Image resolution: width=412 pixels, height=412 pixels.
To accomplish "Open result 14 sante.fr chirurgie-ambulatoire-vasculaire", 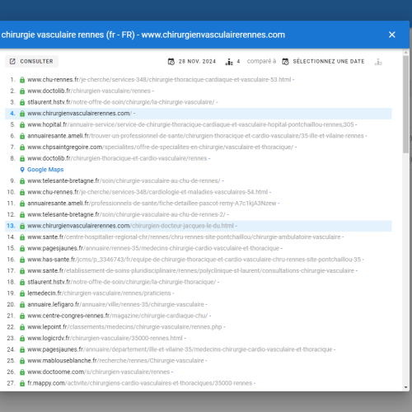I will [x=184, y=237].
